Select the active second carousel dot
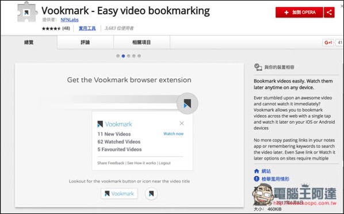Image resolution: width=344 pixels, height=214 pixels. [x=123, y=56]
